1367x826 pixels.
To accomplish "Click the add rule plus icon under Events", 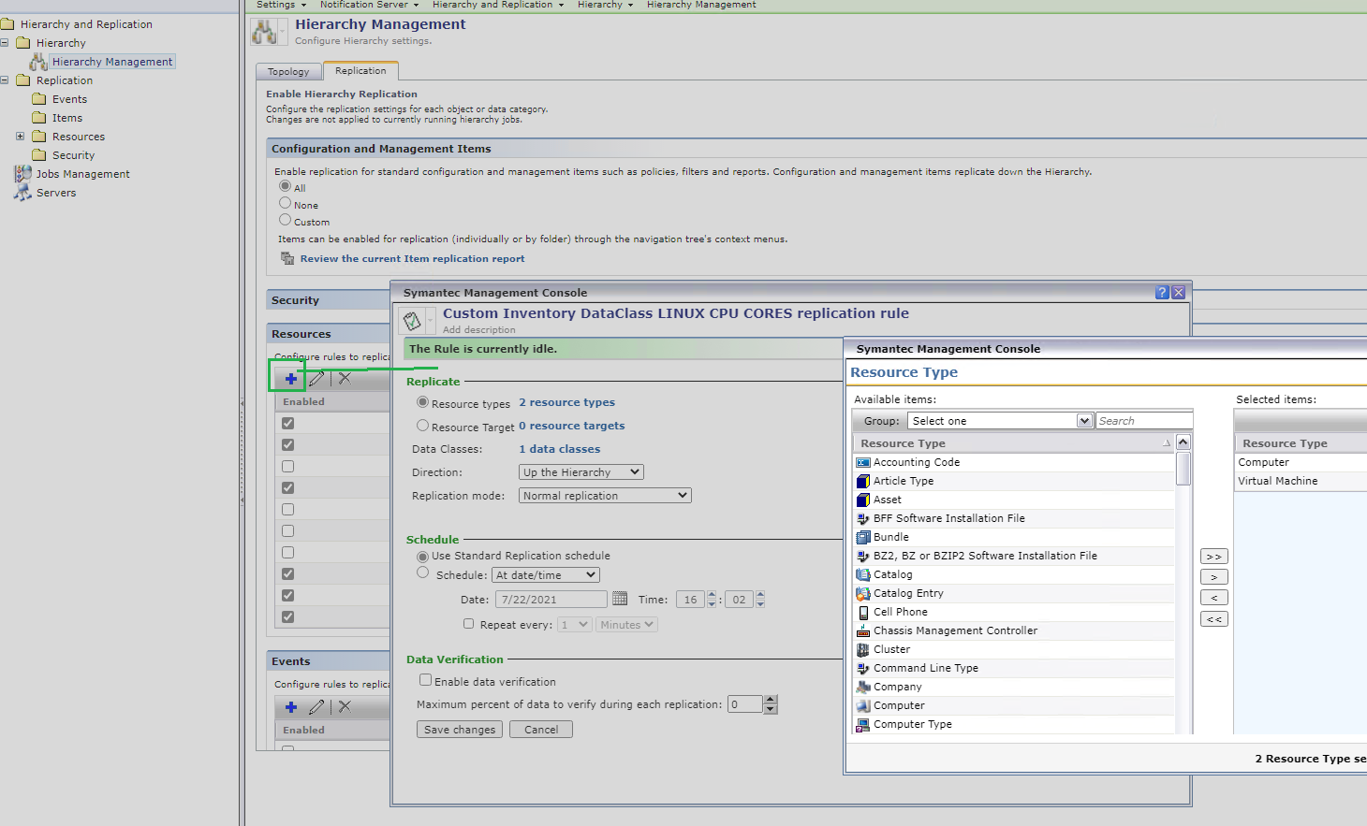I will click(x=290, y=707).
